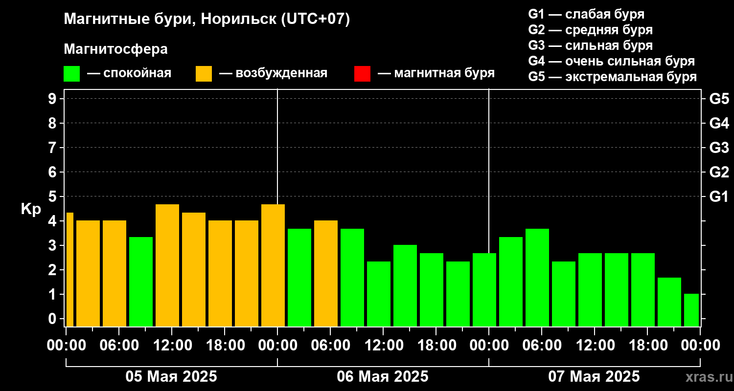Click the orange 'возбужденная' legend swatch
Screen dimensions: 734x391
(x=204, y=74)
